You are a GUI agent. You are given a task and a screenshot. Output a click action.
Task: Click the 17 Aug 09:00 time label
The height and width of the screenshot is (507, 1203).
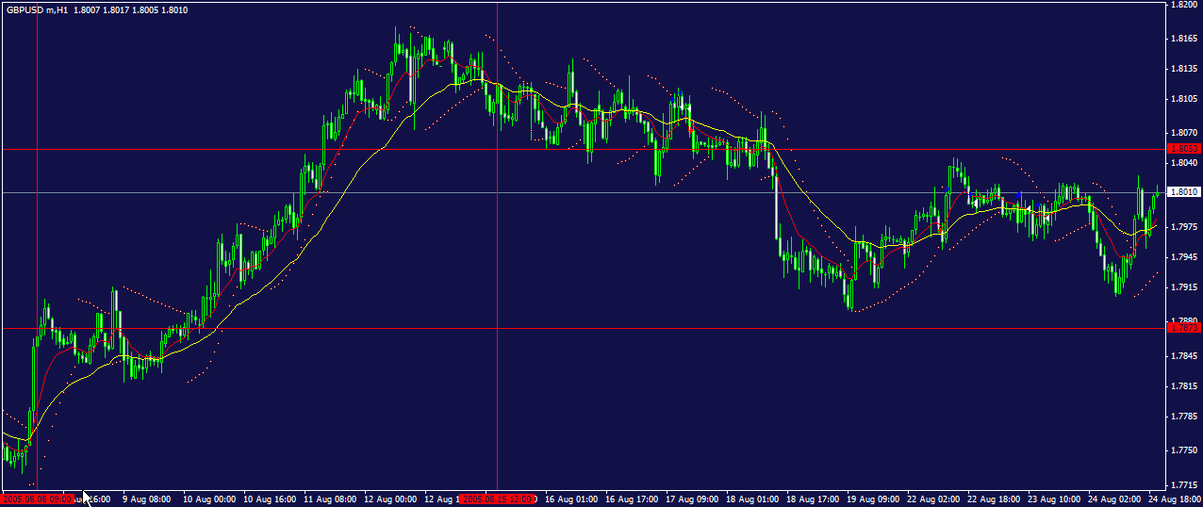(692, 498)
